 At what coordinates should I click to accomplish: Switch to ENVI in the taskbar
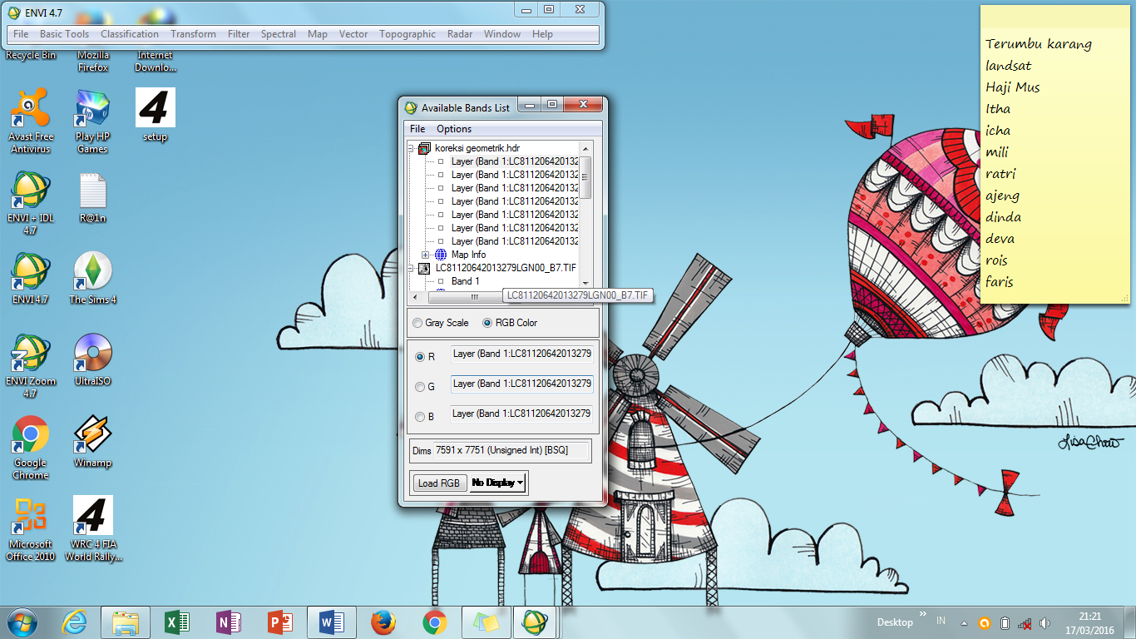(535, 622)
